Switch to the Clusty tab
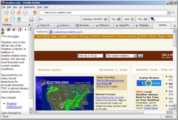The image size is (178, 120). [x=44, y=26]
